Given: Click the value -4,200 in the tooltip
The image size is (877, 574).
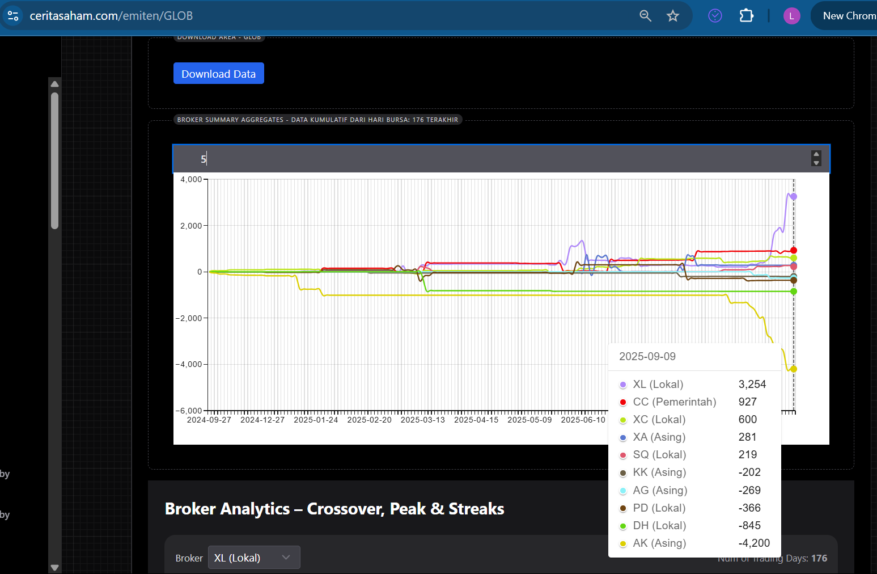Looking at the screenshot, I should pyautogui.click(x=754, y=543).
